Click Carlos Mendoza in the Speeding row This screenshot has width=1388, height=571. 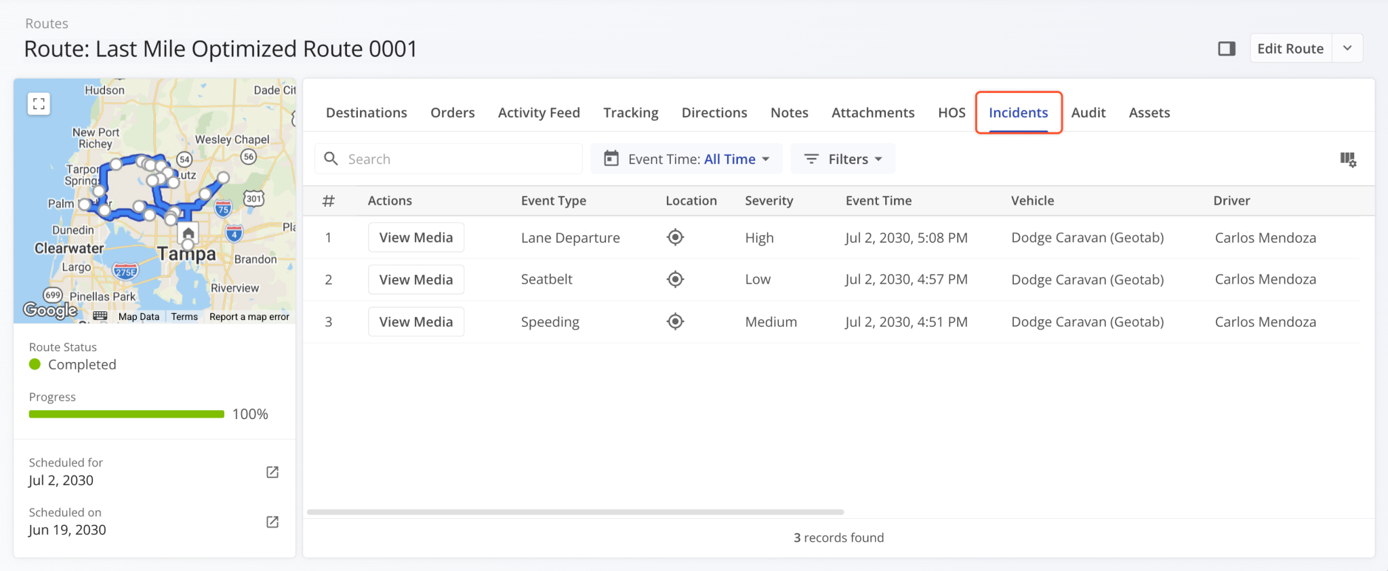pyautogui.click(x=1265, y=321)
